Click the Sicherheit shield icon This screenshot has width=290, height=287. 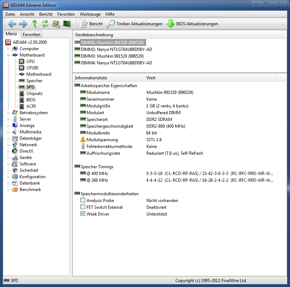click(x=15, y=170)
